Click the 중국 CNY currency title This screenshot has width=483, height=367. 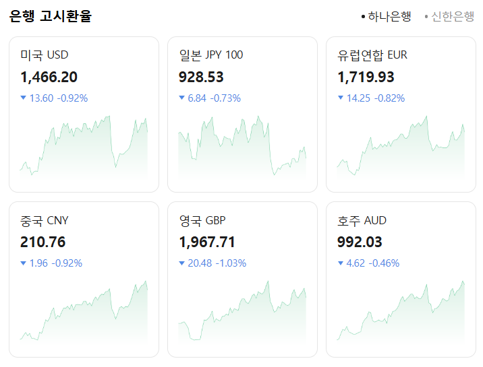[45, 220]
